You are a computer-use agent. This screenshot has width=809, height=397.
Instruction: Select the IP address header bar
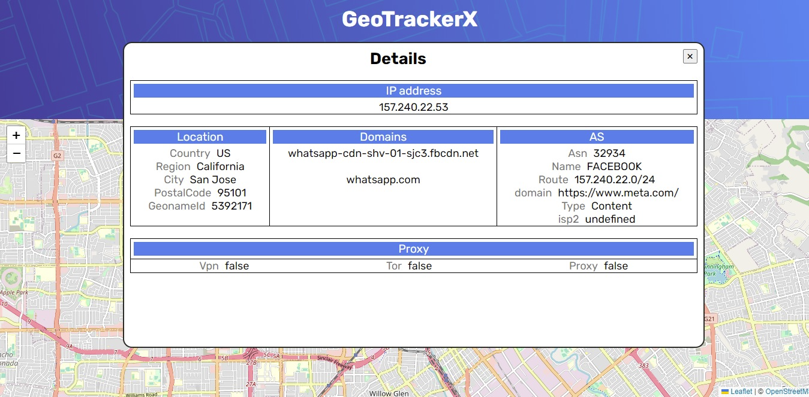click(414, 91)
